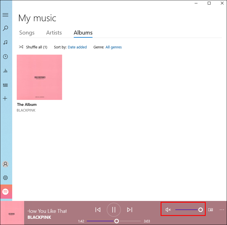
Task: Expand more options ellipsis in player bar
Action: pyautogui.click(x=222, y=210)
